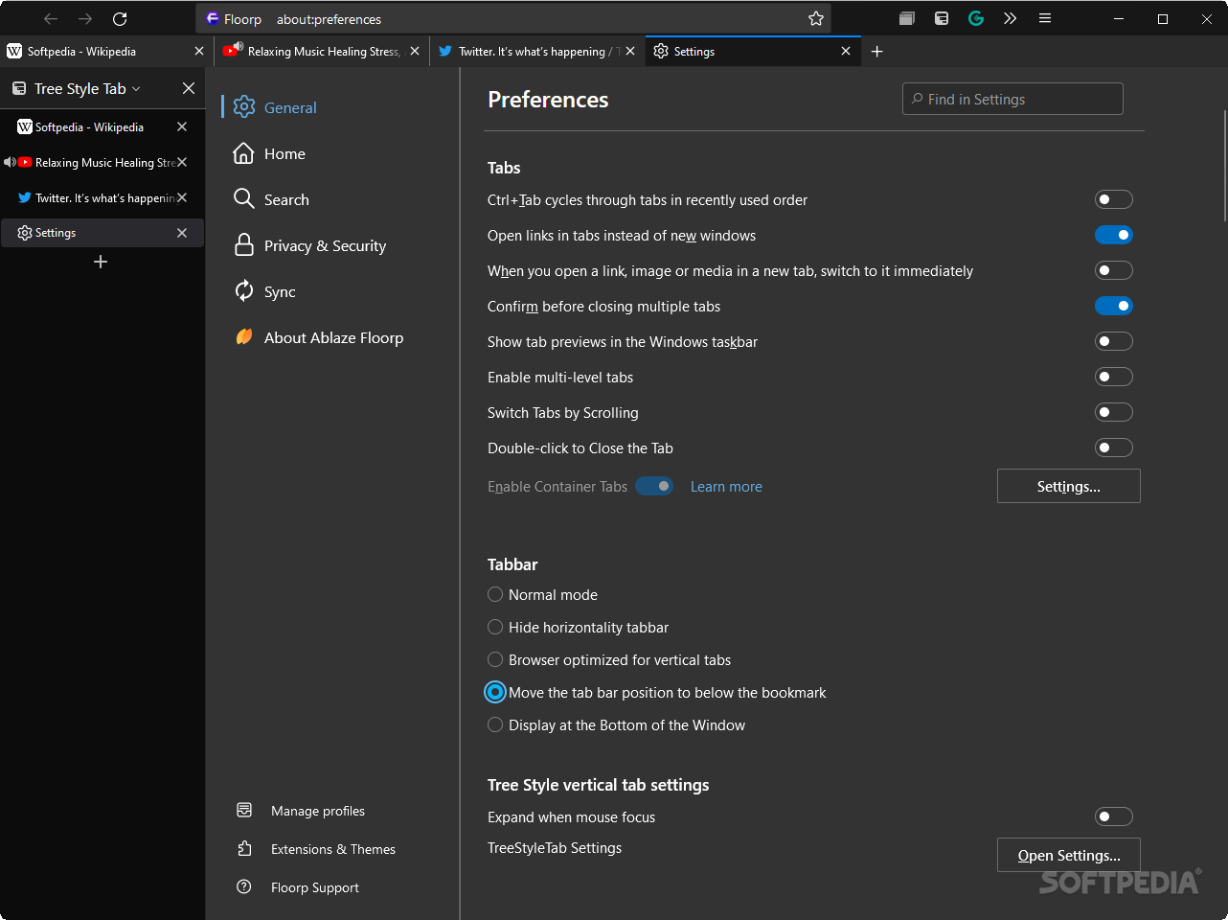
Task: Click Open Settings... for TreeStyleTab
Action: click(x=1069, y=855)
